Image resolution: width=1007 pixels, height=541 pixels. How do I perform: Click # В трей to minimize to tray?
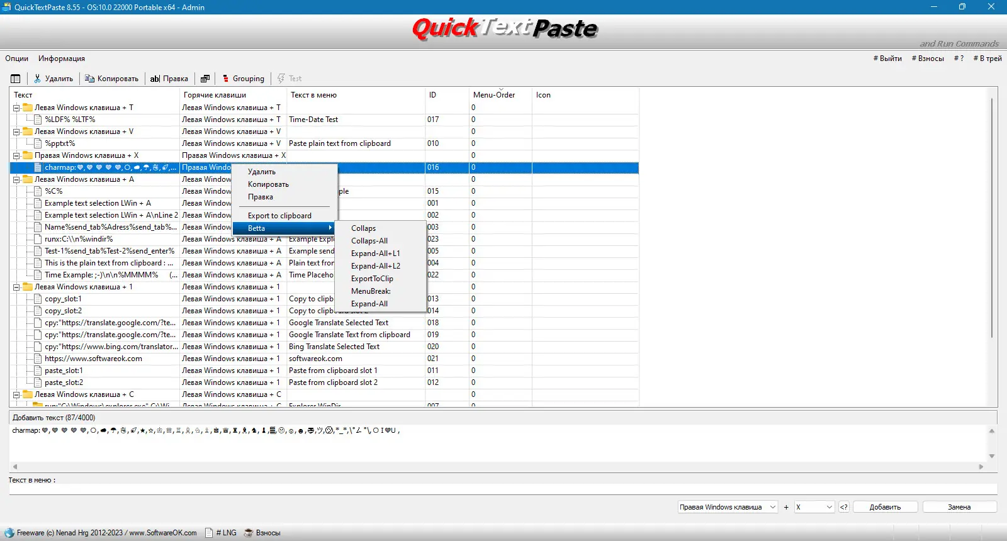(x=987, y=59)
